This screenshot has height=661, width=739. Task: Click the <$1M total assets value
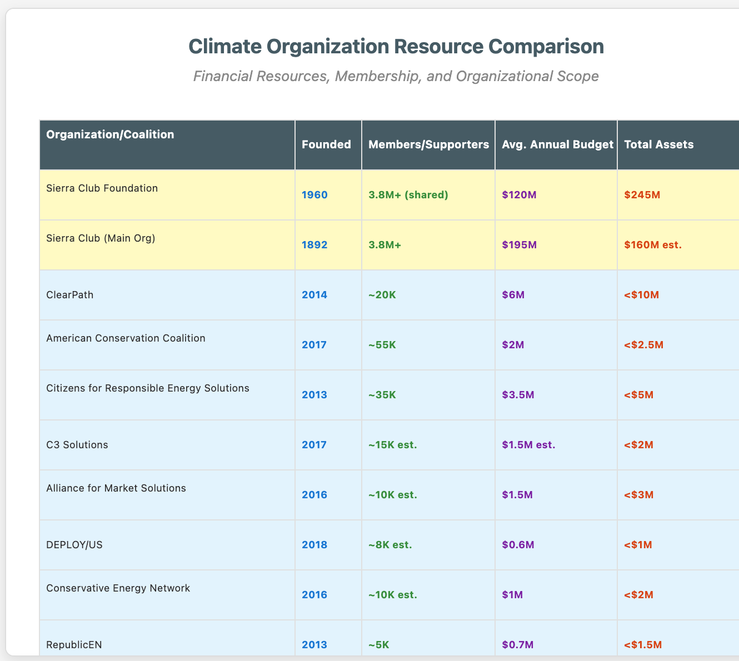tap(638, 545)
